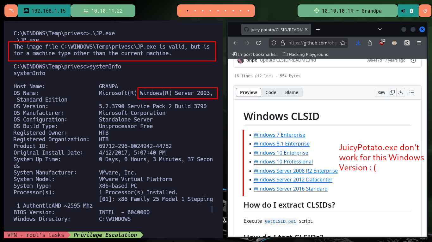
Task: Open Windows Server 2012 Datacenter link
Action: [293, 180]
